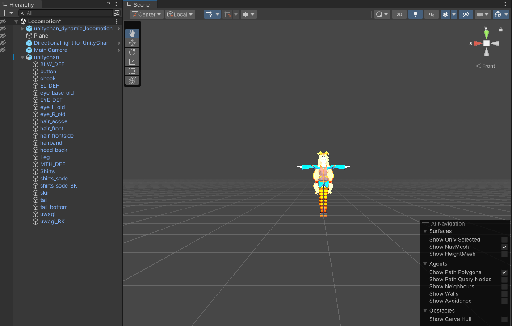512x326 pixels.
Task: Toggle visibility of Plane object
Action: [3, 36]
